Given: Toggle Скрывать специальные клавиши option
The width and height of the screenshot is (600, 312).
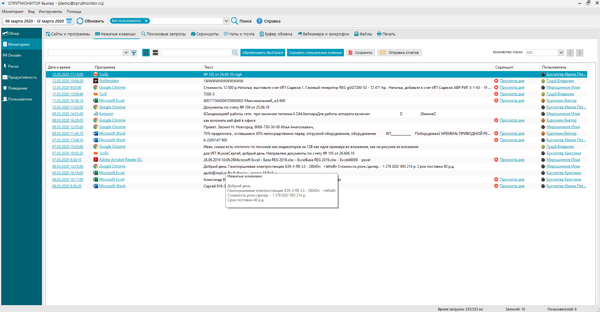Looking at the screenshot, I should [x=315, y=53].
